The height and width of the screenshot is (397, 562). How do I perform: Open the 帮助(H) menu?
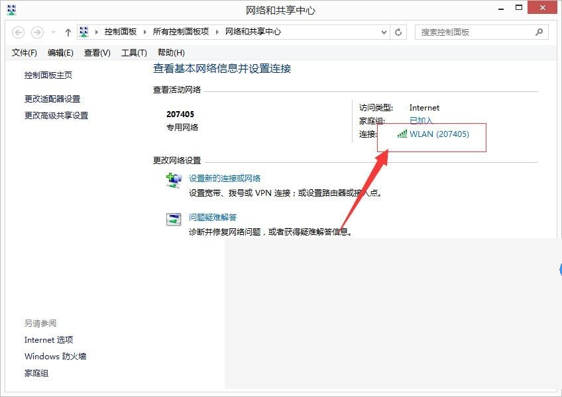click(x=171, y=53)
